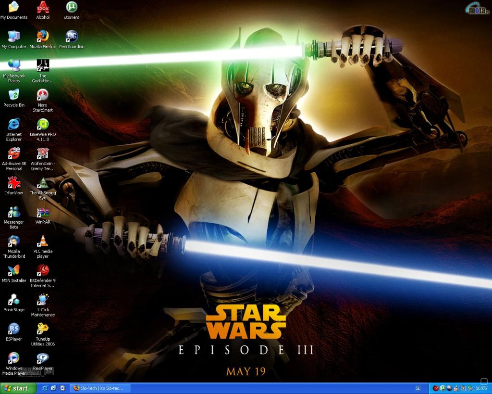Open My Network Places icon
The width and height of the screenshot is (492, 394).
coord(14,71)
